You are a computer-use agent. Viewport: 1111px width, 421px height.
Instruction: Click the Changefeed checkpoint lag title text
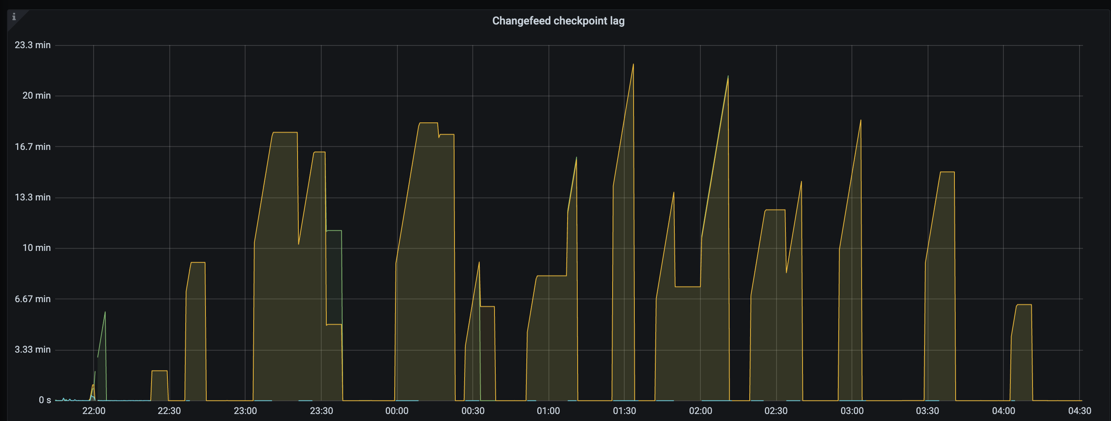click(558, 20)
